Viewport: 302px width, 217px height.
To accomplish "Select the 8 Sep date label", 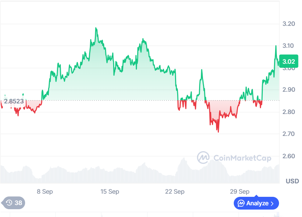I will click(x=45, y=192).
